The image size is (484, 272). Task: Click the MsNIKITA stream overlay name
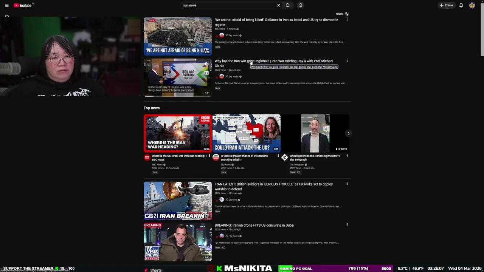(248, 268)
